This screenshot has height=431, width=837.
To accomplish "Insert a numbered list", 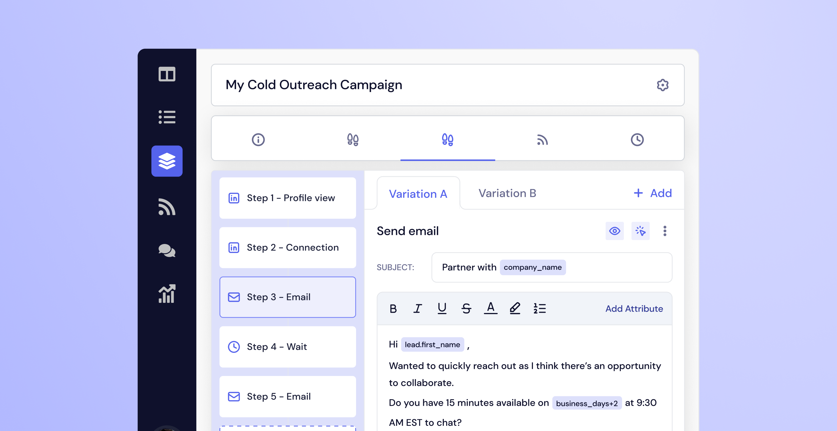I will pos(539,309).
